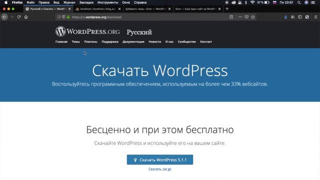Bookmark this page with star icon
Viewport: 320px width, 180px height.
click(253, 17)
